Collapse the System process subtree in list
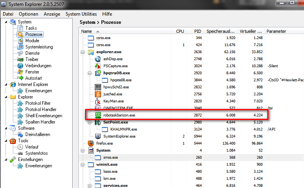 83,150
